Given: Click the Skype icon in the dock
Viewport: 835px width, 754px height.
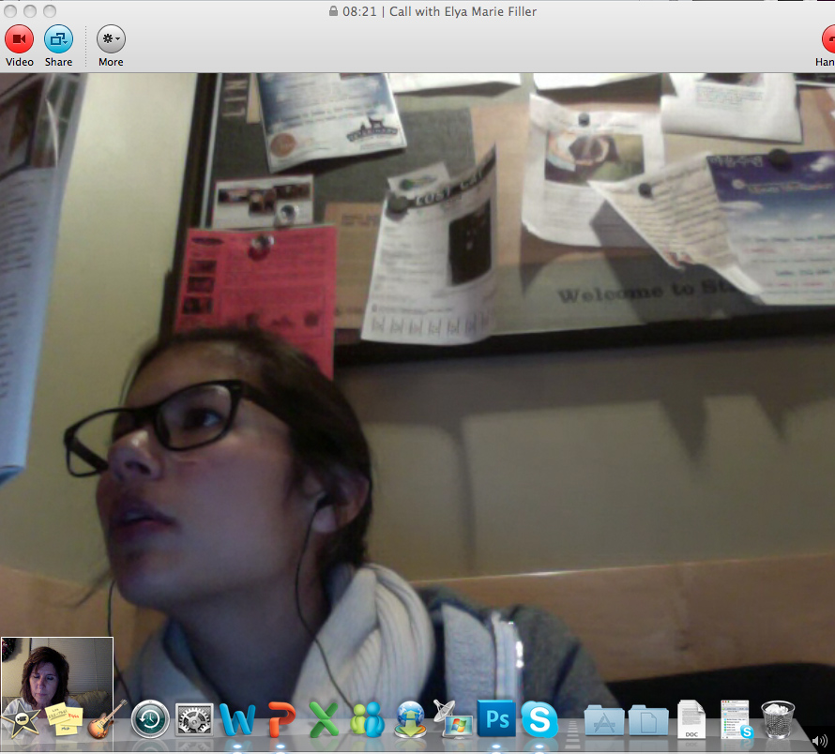Looking at the screenshot, I should click(539, 720).
